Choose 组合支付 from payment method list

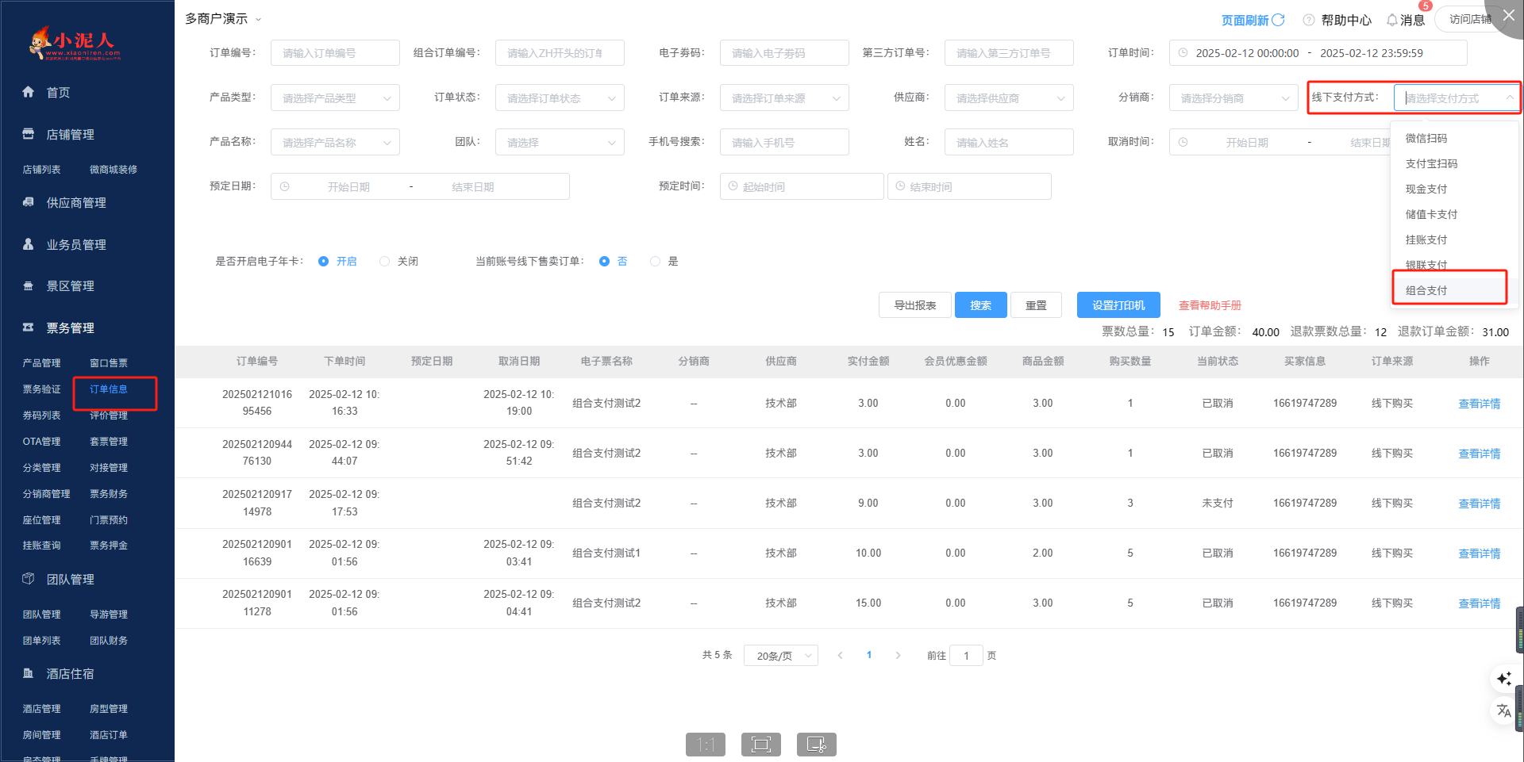(1426, 290)
